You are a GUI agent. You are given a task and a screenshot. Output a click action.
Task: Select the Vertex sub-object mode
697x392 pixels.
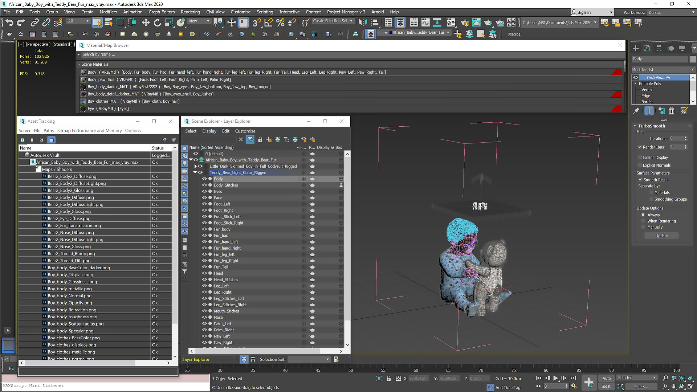pyautogui.click(x=646, y=90)
